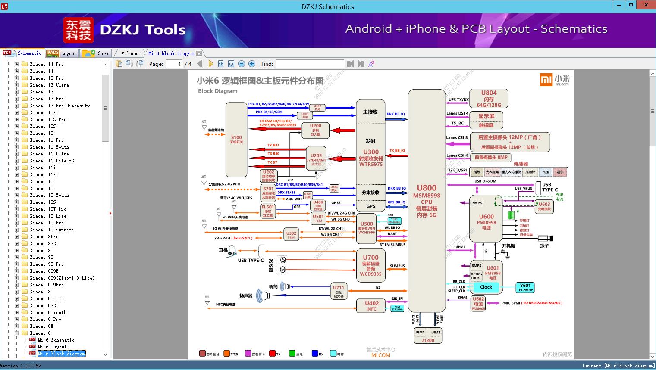Viewport: 656px width, 370px height.
Task: Click the folder icon of Xiaomi 13 Ultra
Action: coord(25,85)
